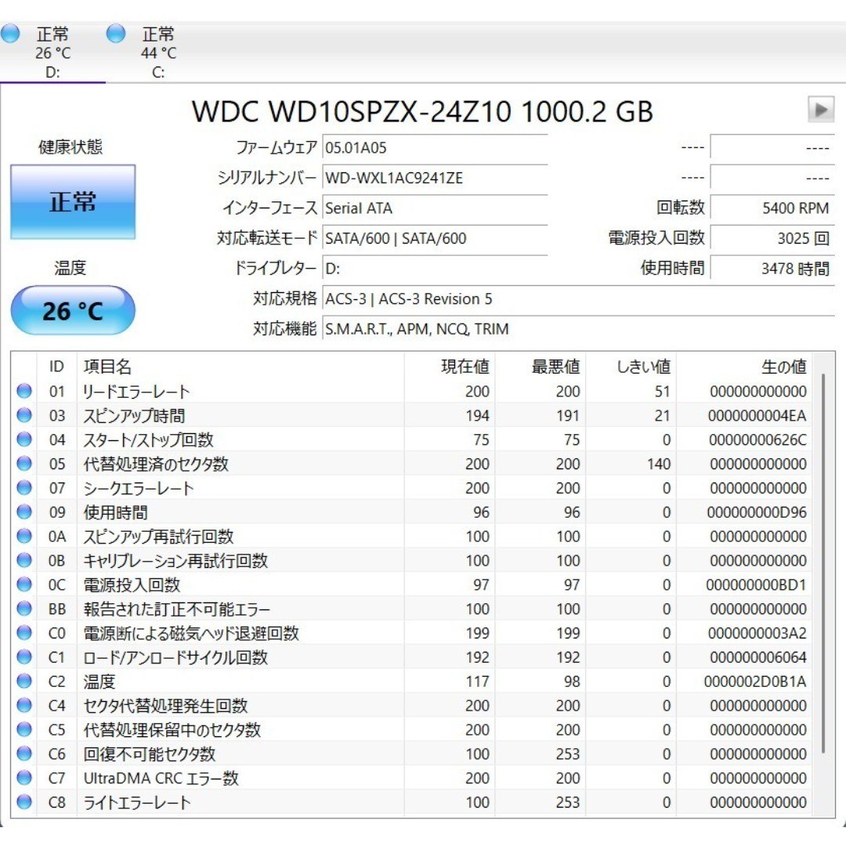Click raw value 0000002D0B1A
The height and width of the screenshot is (846, 846).
[x=755, y=681]
